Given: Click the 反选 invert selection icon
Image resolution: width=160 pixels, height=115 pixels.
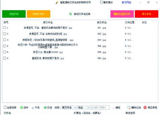Looking at the screenshot, I should [x=45, y=108].
